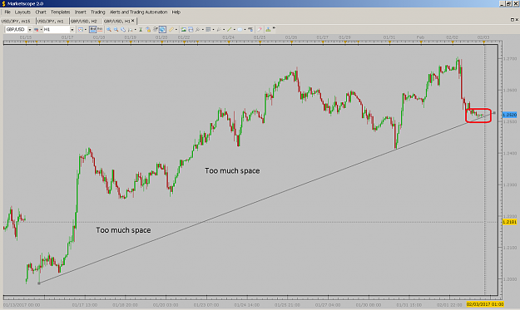
Task: Click the green picture snapshot icon
Action: pyautogui.click(x=183, y=29)
